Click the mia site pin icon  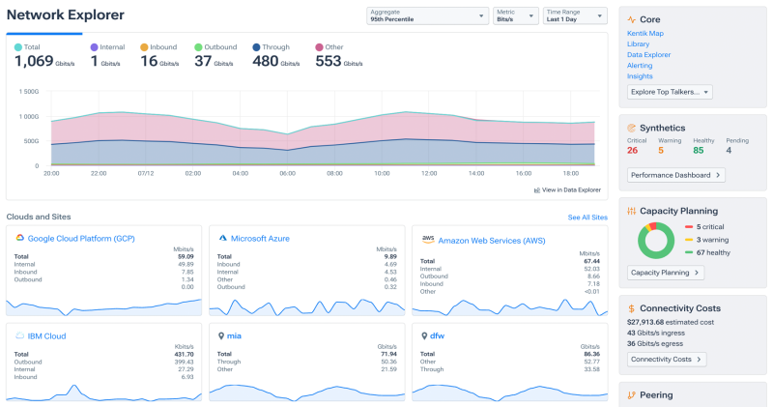point(221,335)
